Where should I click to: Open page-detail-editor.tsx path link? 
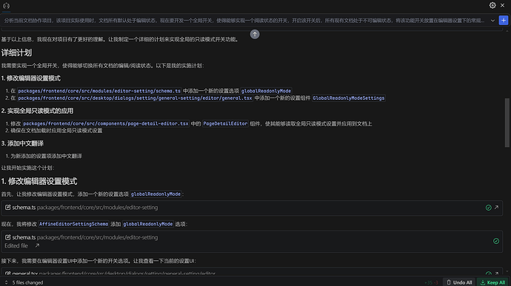tap(106, 123)
